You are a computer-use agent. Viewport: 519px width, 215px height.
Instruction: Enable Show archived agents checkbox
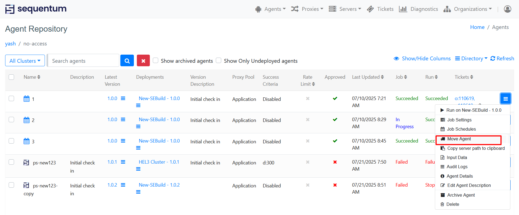pos(156,60)
